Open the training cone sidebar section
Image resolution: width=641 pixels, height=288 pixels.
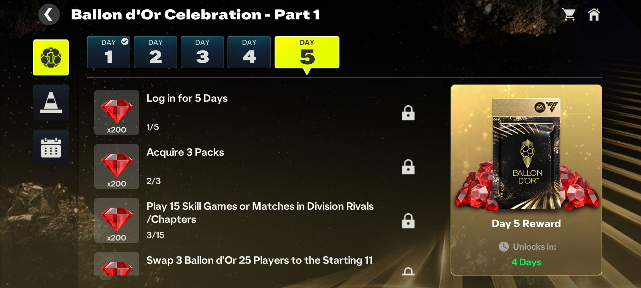coord(51,102)
